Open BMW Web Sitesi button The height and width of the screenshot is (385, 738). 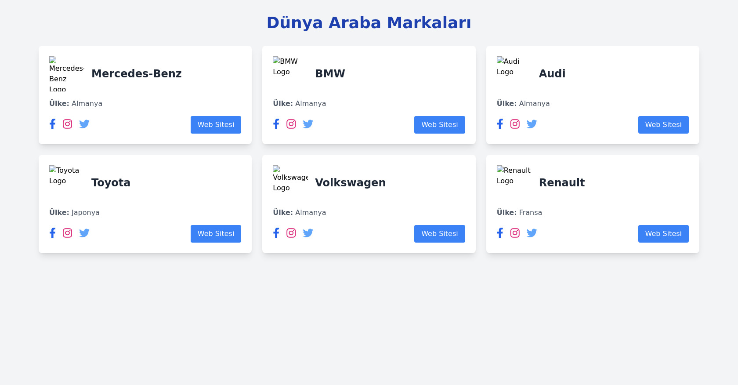point(439,125)
